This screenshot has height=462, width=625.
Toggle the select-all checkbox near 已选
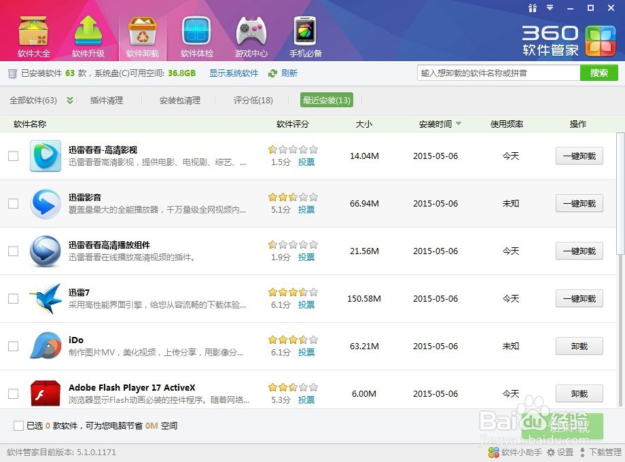tap(18, 426)
